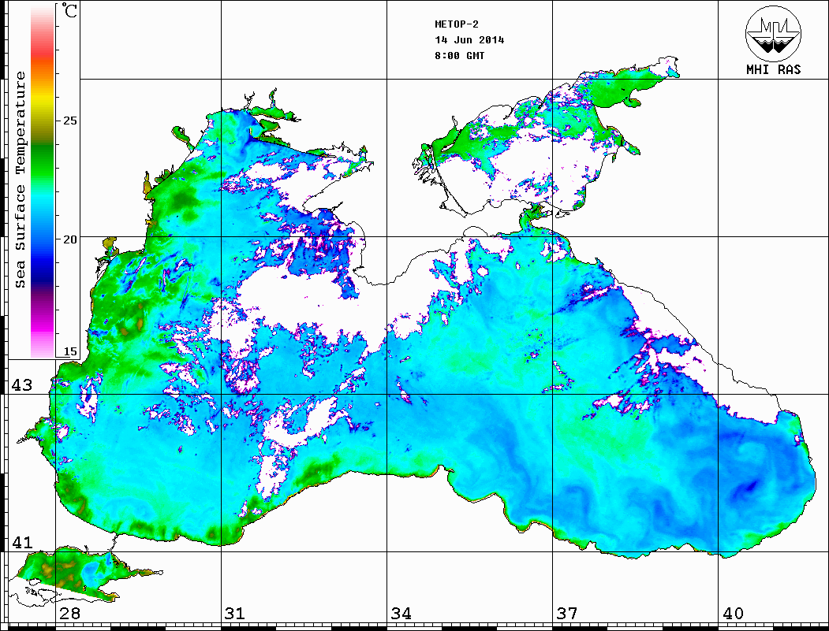Click the MHI RAS logo emblem

(x=773, y=33)
